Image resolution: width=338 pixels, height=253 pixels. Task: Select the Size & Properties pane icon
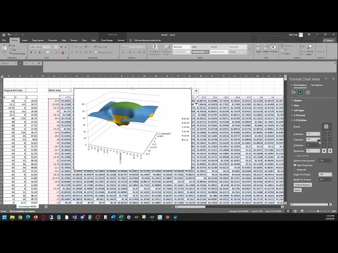[307, 93]
